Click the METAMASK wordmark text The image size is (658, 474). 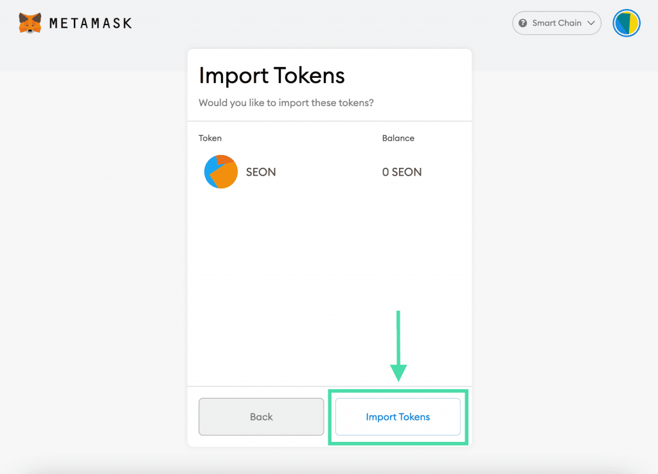pos(91,23)
